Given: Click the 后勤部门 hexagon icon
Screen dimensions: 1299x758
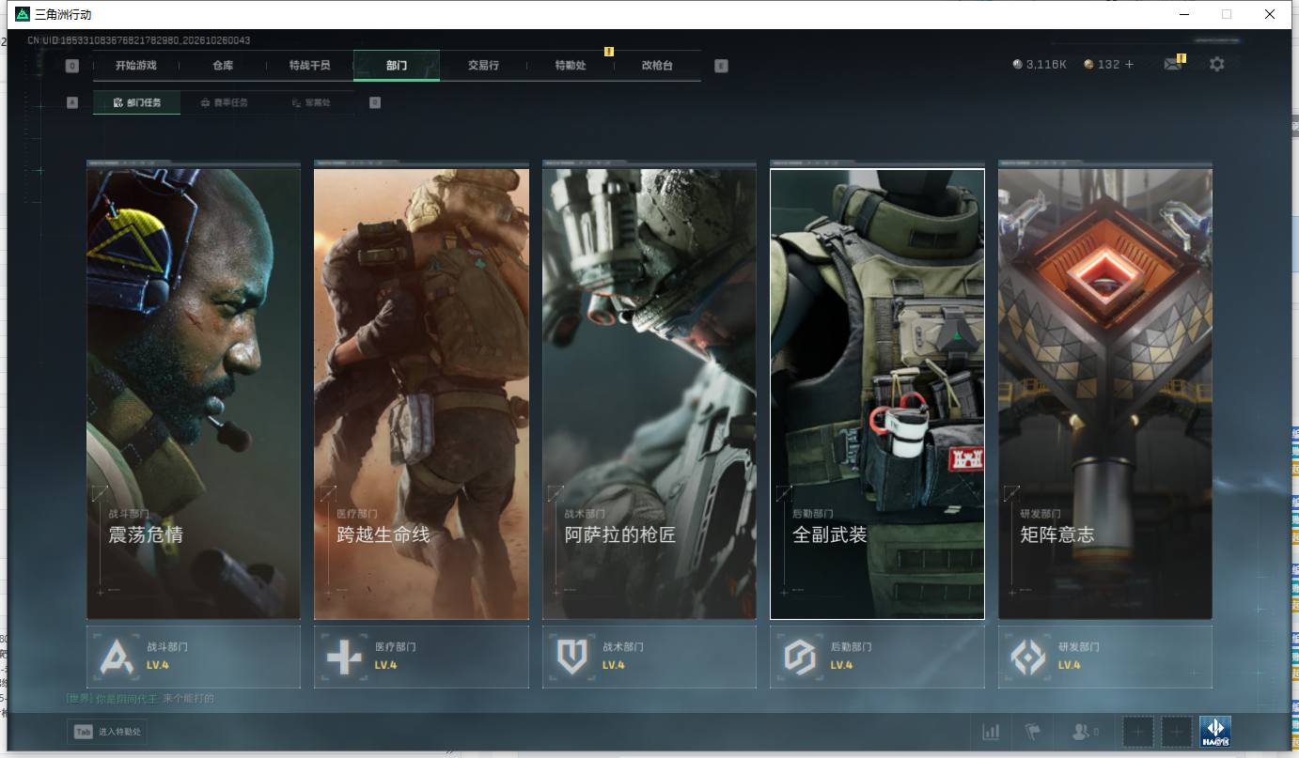Looking at the screenshot, I should pyautogui.click(x=800, y=657).
